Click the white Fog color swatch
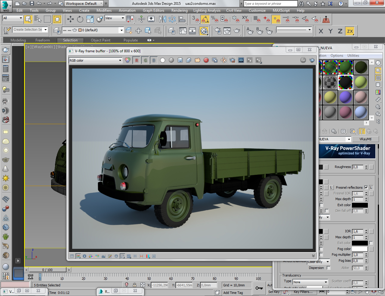385x296 pixels. tap(360, 249)
